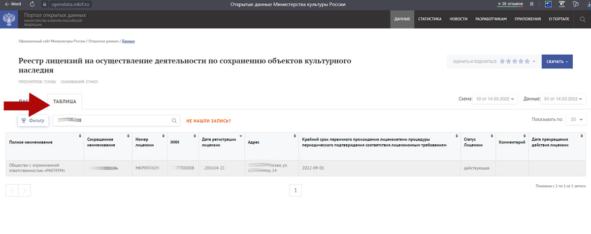Click the registration date cell ending -21
The image size is (591, 234).
[x=222, y=168]
